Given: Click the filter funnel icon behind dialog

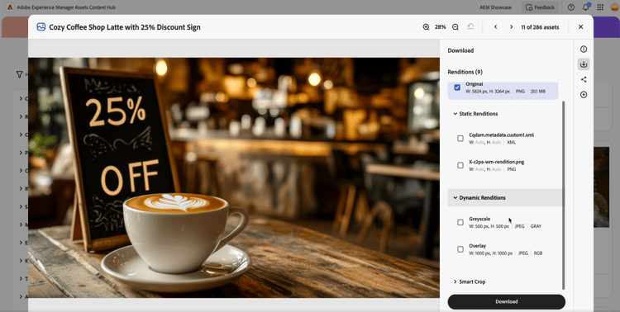Looking at the screenshot, I should coord(19,74).
